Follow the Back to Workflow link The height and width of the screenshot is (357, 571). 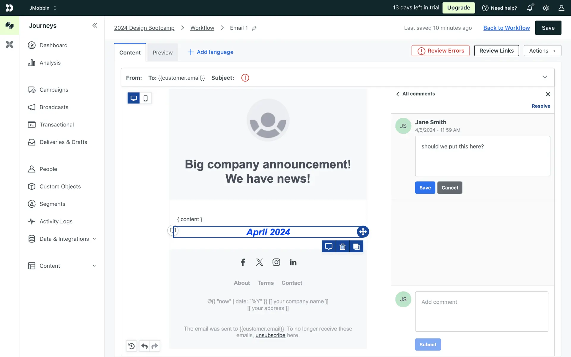[x=506, y=28]
